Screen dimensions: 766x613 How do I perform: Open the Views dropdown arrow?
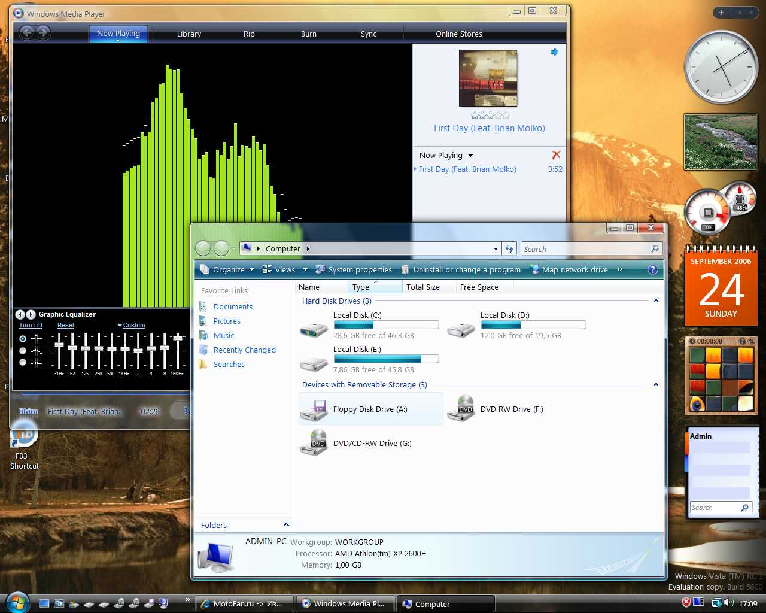[305, 269]
